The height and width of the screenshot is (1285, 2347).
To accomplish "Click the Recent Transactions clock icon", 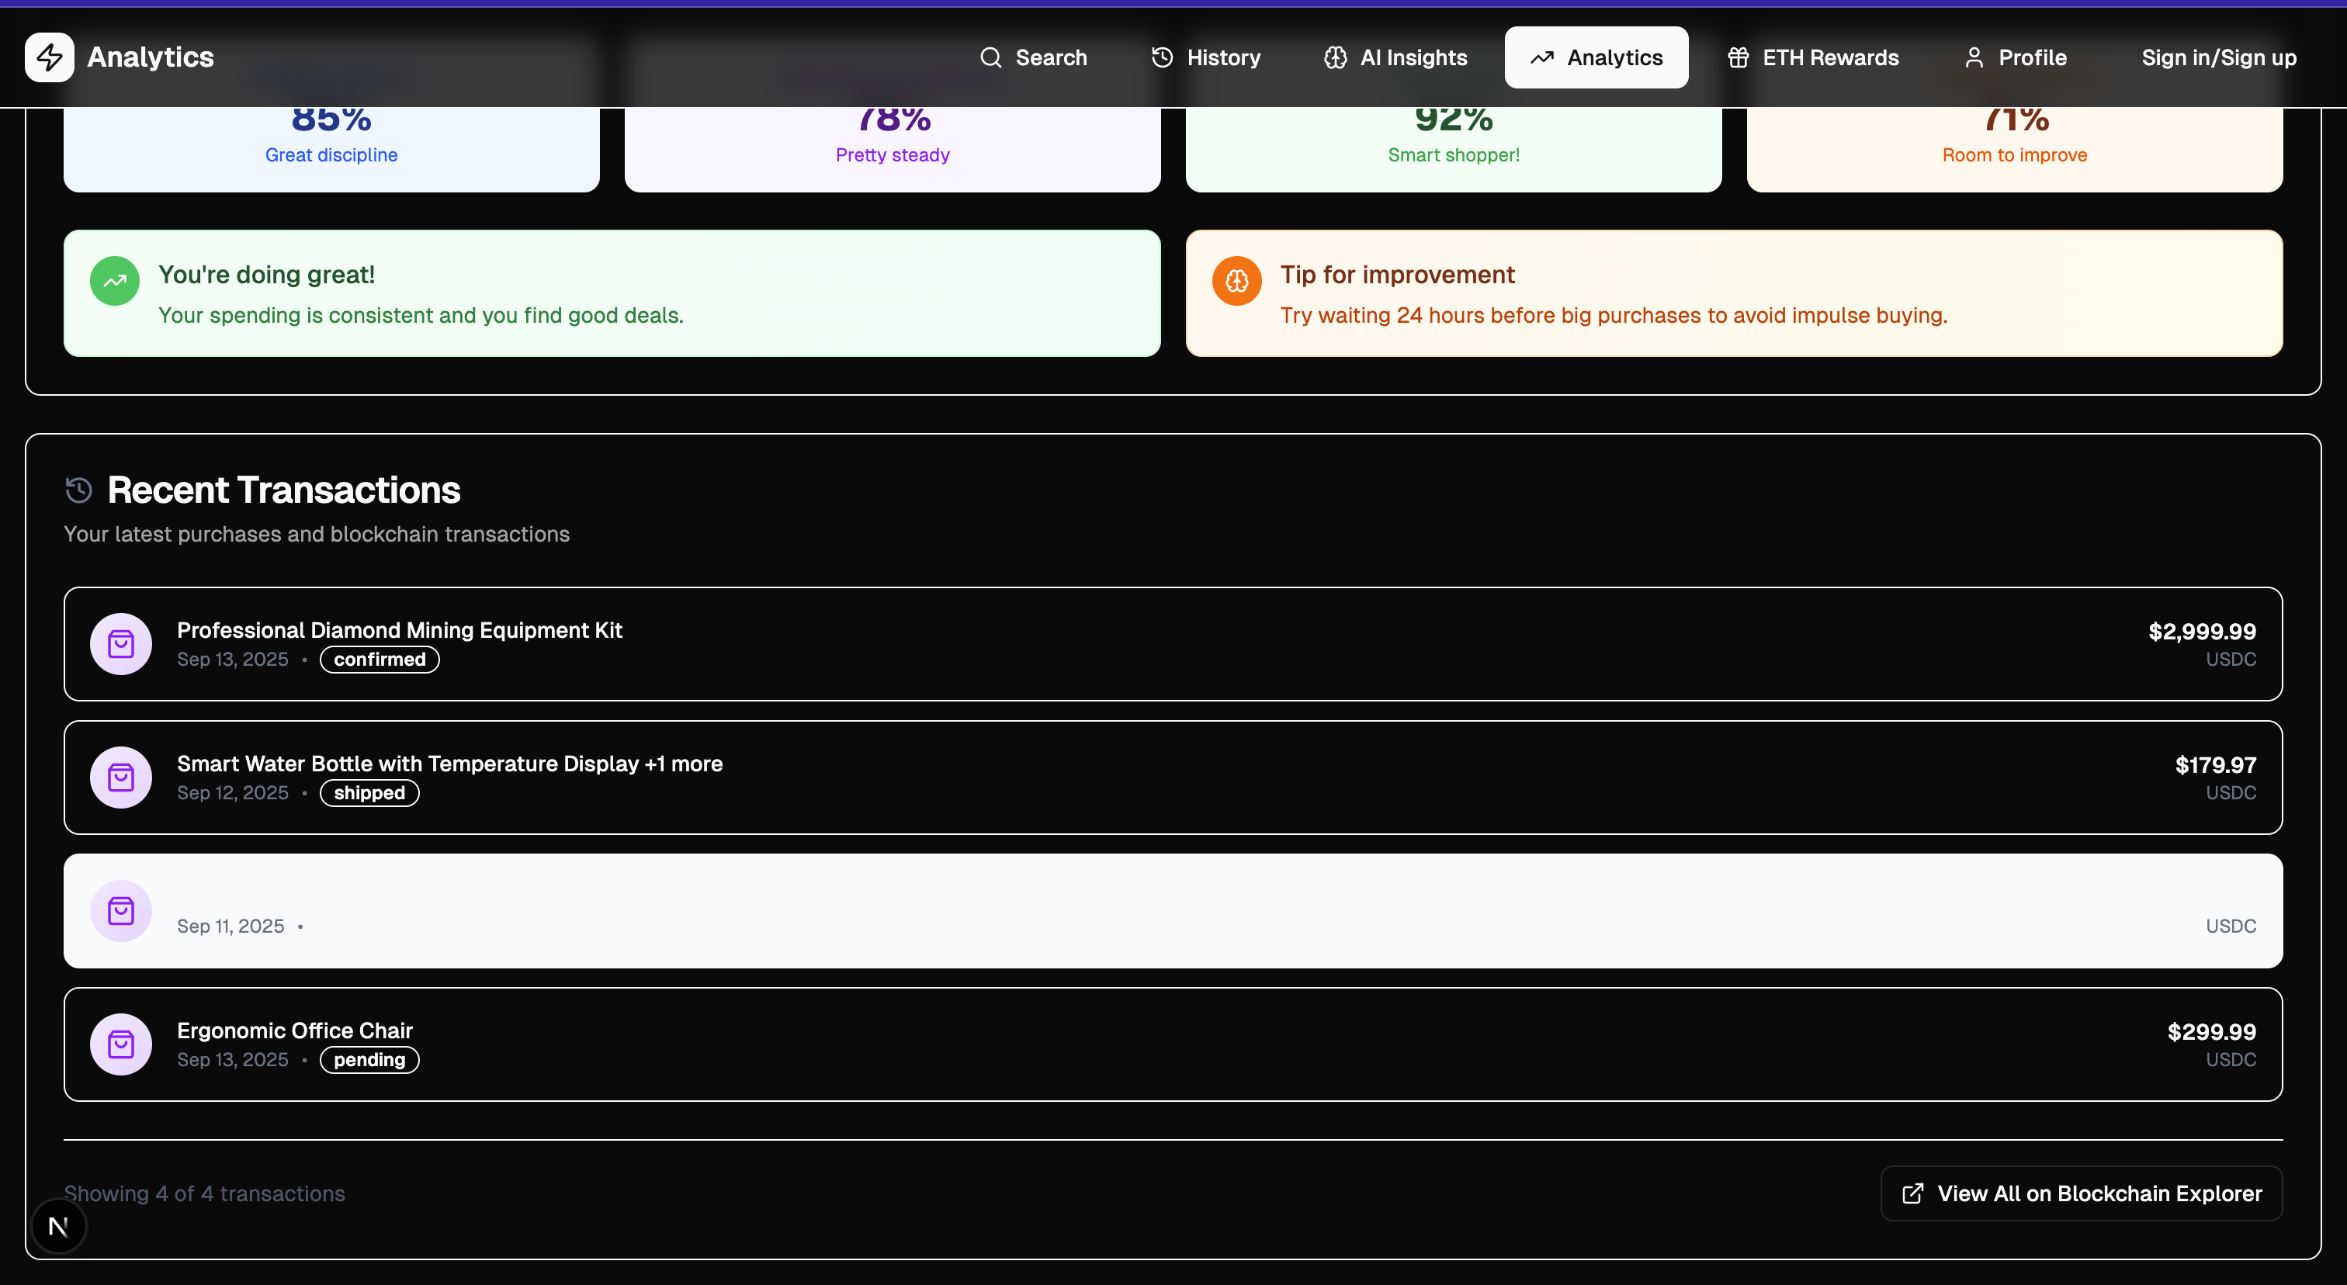I will (79, 490).
